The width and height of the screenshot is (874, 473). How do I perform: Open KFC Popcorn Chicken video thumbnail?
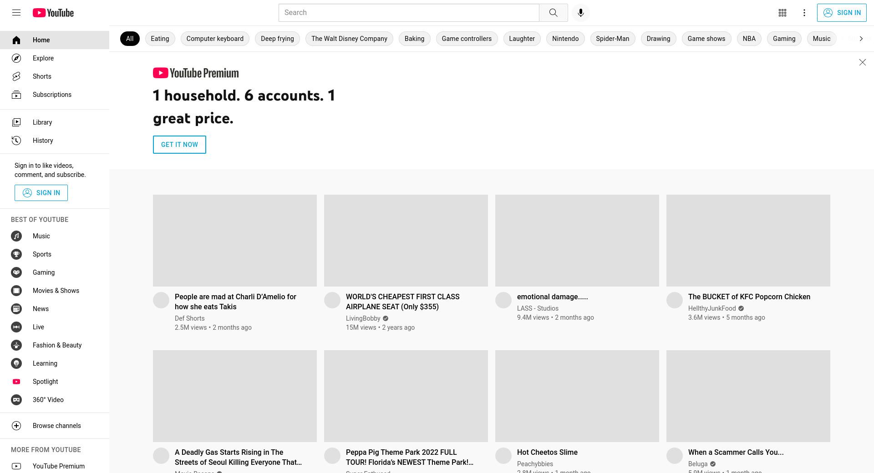point(748,241)
